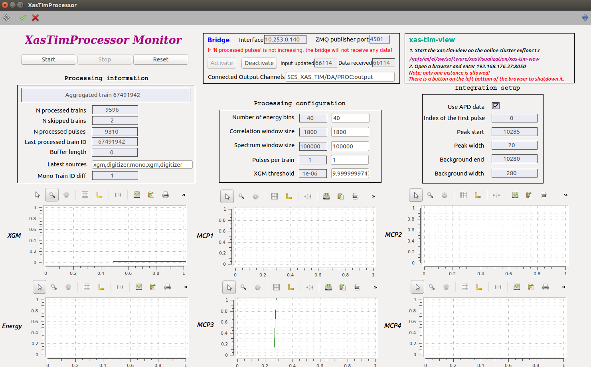Screen dimensions: 591x367
Task: Copy Energy plot with the clipboard icon
Action: tap(153, 287)
